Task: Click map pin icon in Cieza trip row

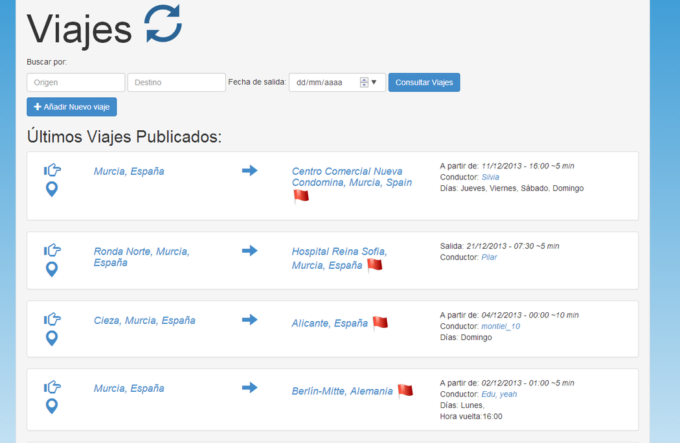Action: [x=52, y=338]
